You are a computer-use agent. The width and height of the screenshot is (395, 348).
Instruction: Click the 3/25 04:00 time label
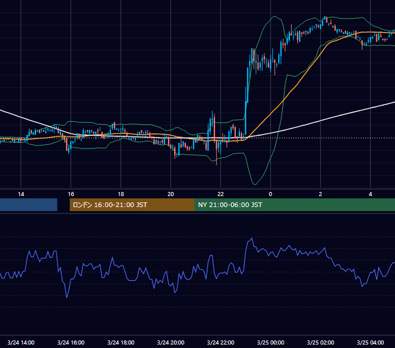[370, 342]
